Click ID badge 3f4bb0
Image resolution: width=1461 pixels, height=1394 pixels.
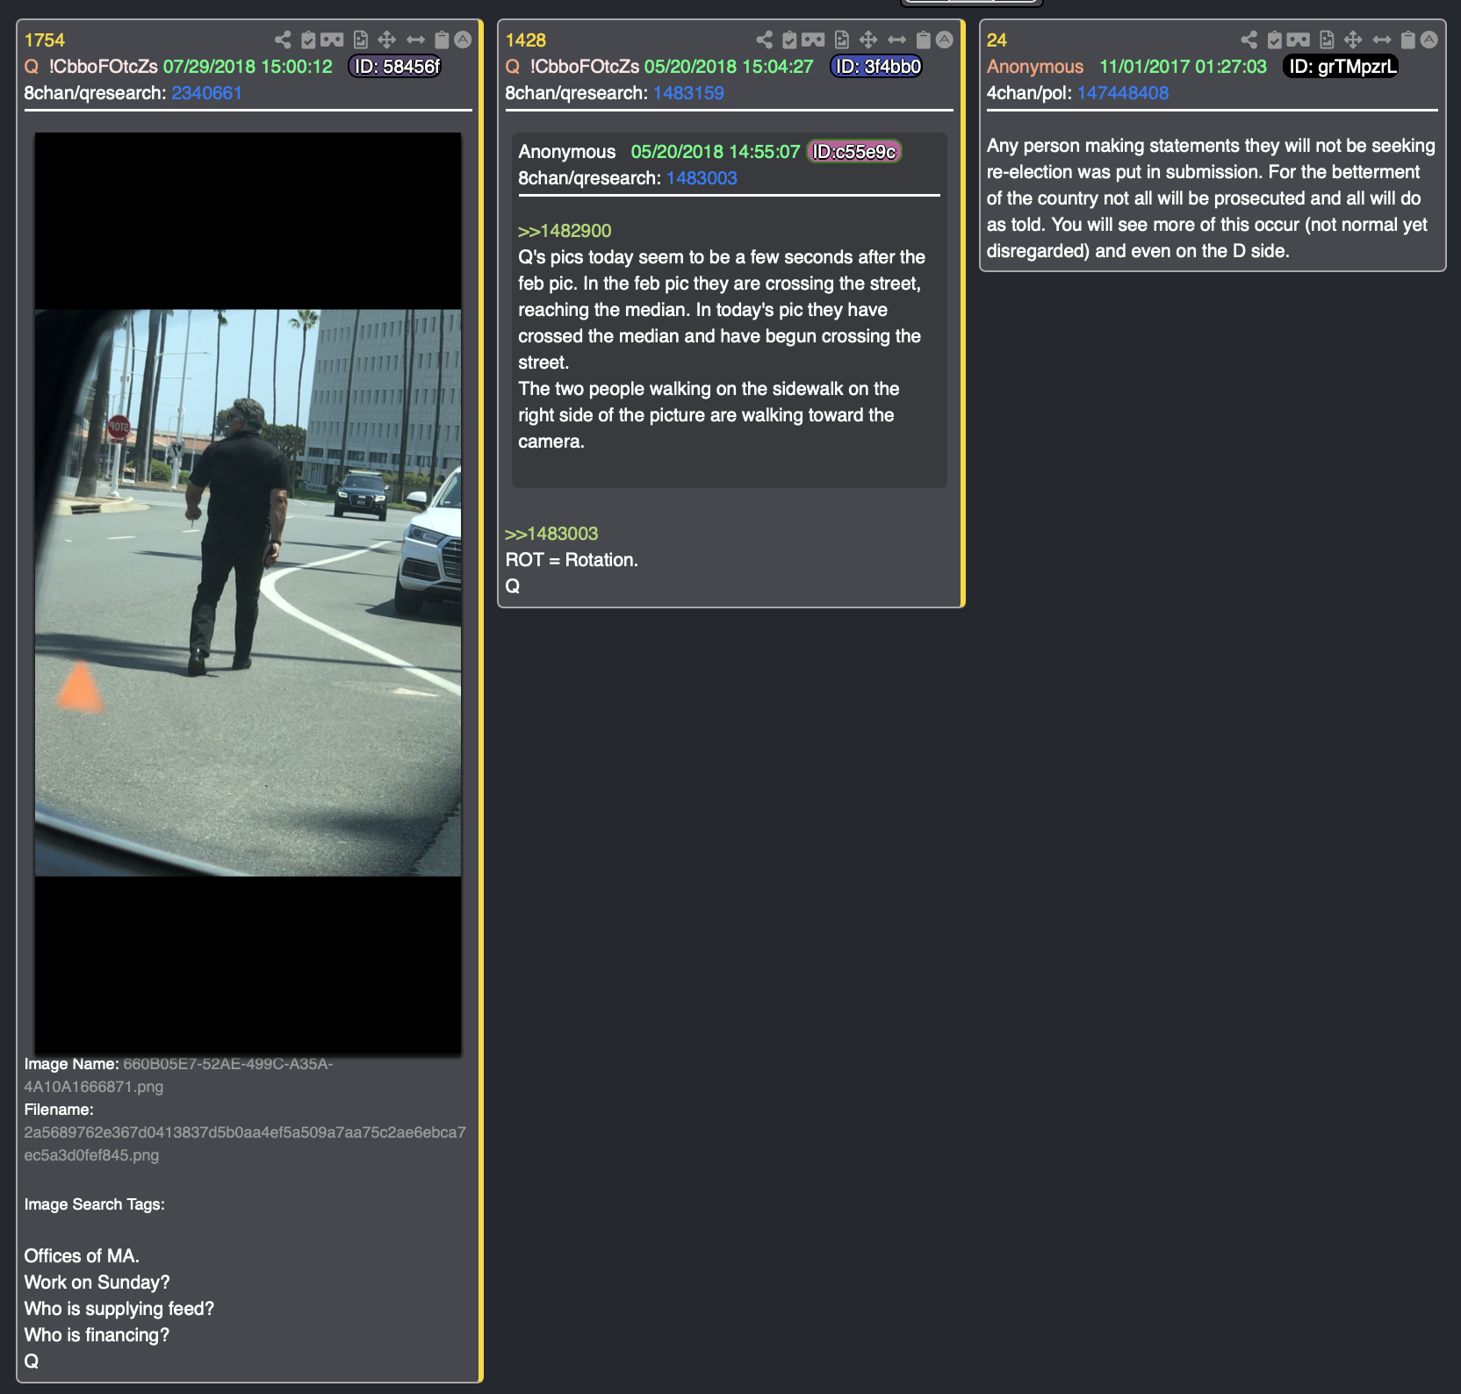[x=877, y=67]
